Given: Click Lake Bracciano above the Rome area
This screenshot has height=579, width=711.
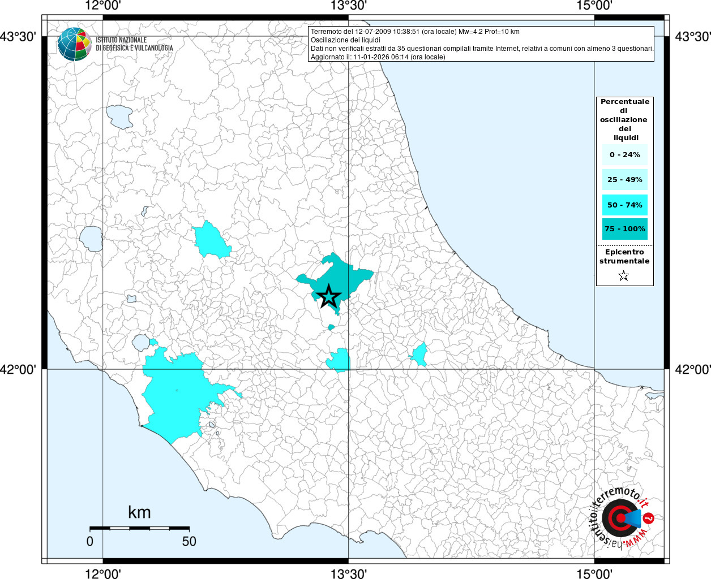Looking at the screenshot, I should 140,342.
